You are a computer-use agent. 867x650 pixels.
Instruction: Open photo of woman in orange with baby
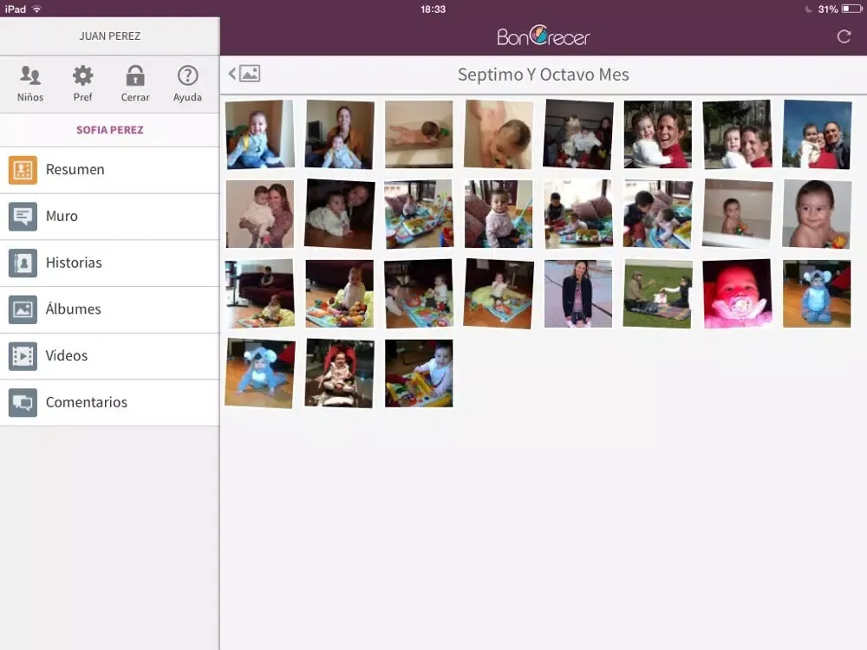(x=339, y=133)
